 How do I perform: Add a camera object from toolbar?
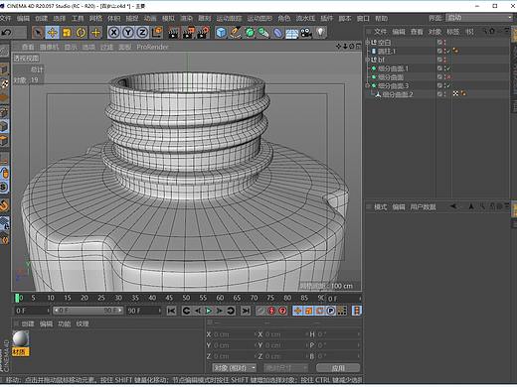(306, 33)
